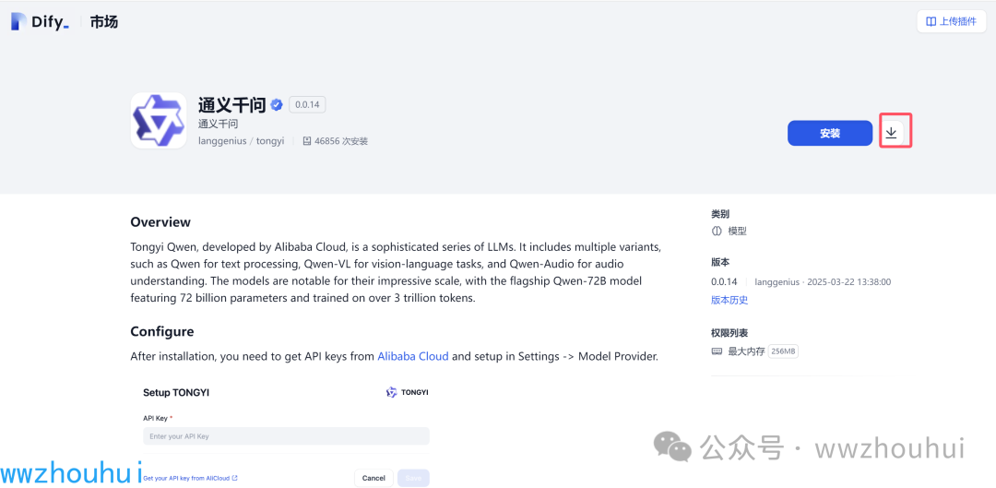Viewport: 996px width, 488px height.
Task: Click the install count icon
Action: [x=306, y=141]
